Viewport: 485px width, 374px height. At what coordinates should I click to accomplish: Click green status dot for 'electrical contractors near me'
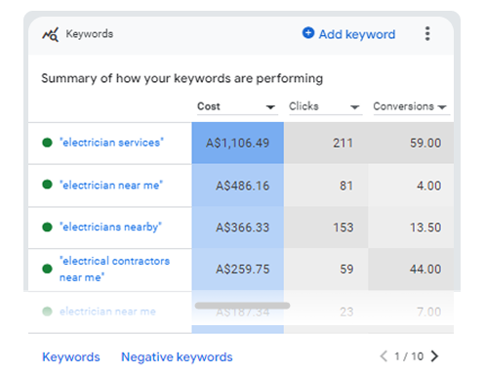click(x=47, y=269)
